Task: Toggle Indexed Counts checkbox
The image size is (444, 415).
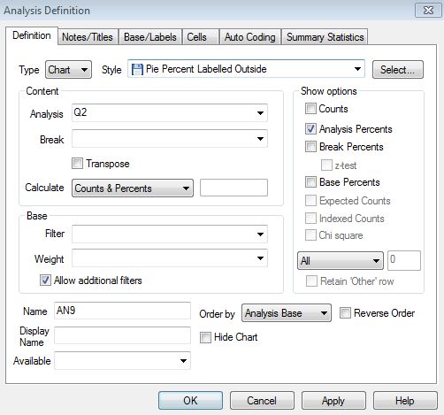Action: tap(310, 219)
